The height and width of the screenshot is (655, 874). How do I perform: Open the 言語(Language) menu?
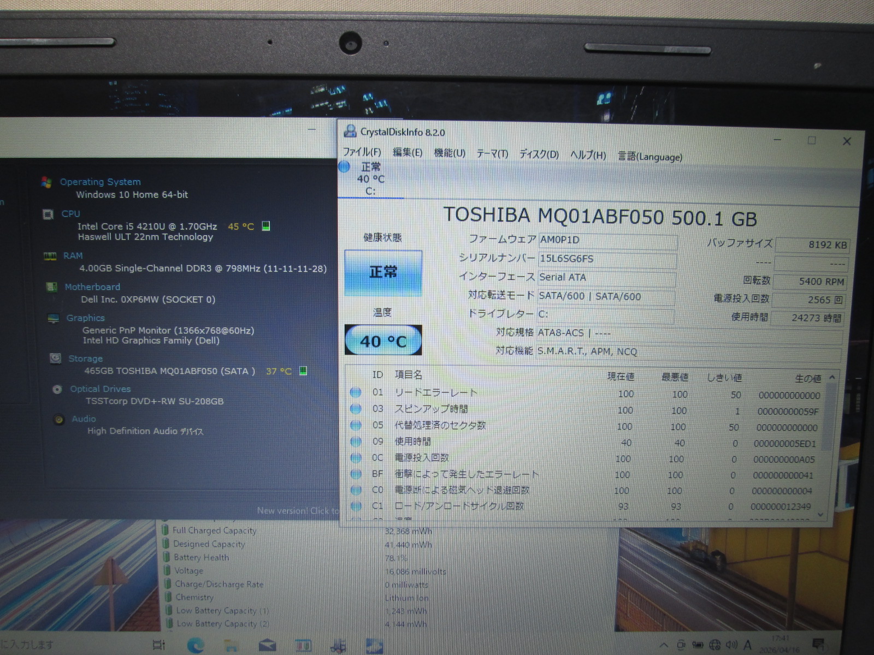tap(650, 157)
